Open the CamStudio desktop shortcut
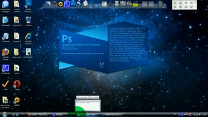The height and width of the screenshot is (117, 208). pyautogui.click(x=6, y=69)
